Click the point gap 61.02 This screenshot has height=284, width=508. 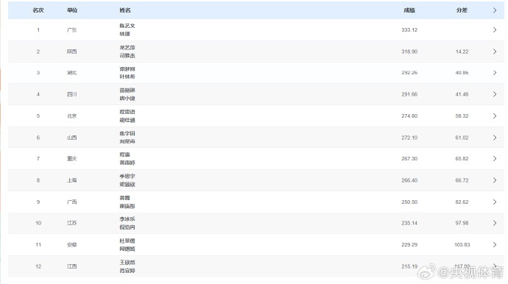coord(462,138)
